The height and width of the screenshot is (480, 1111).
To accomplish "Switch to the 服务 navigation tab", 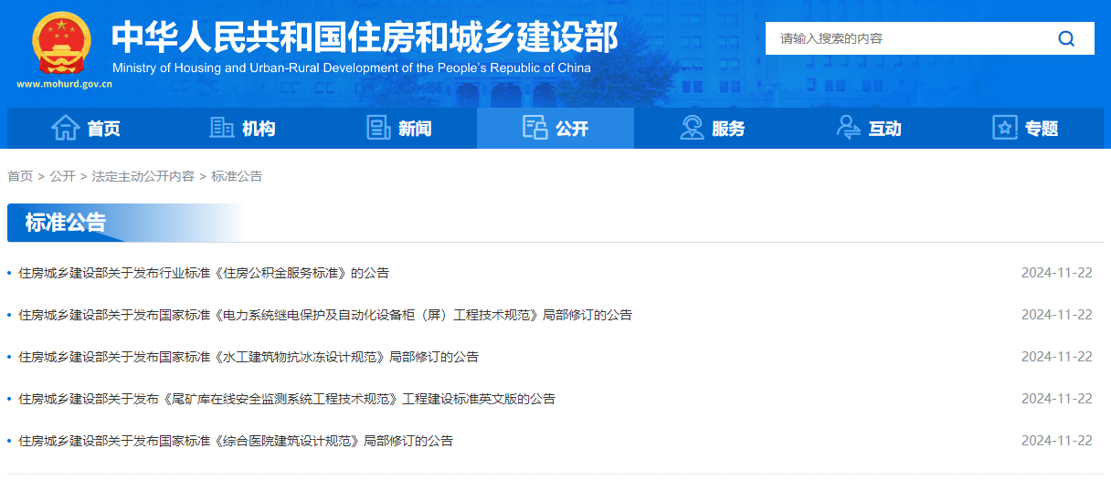I will [x=728, y=129].
